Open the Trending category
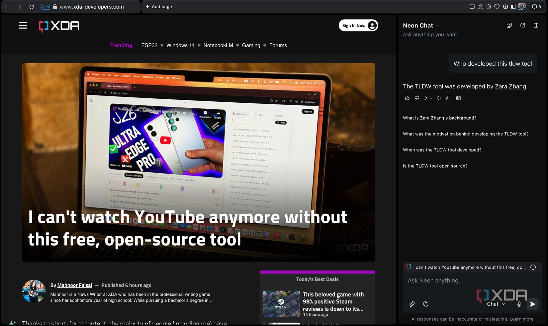548x326 pixels. coord(121,45)
